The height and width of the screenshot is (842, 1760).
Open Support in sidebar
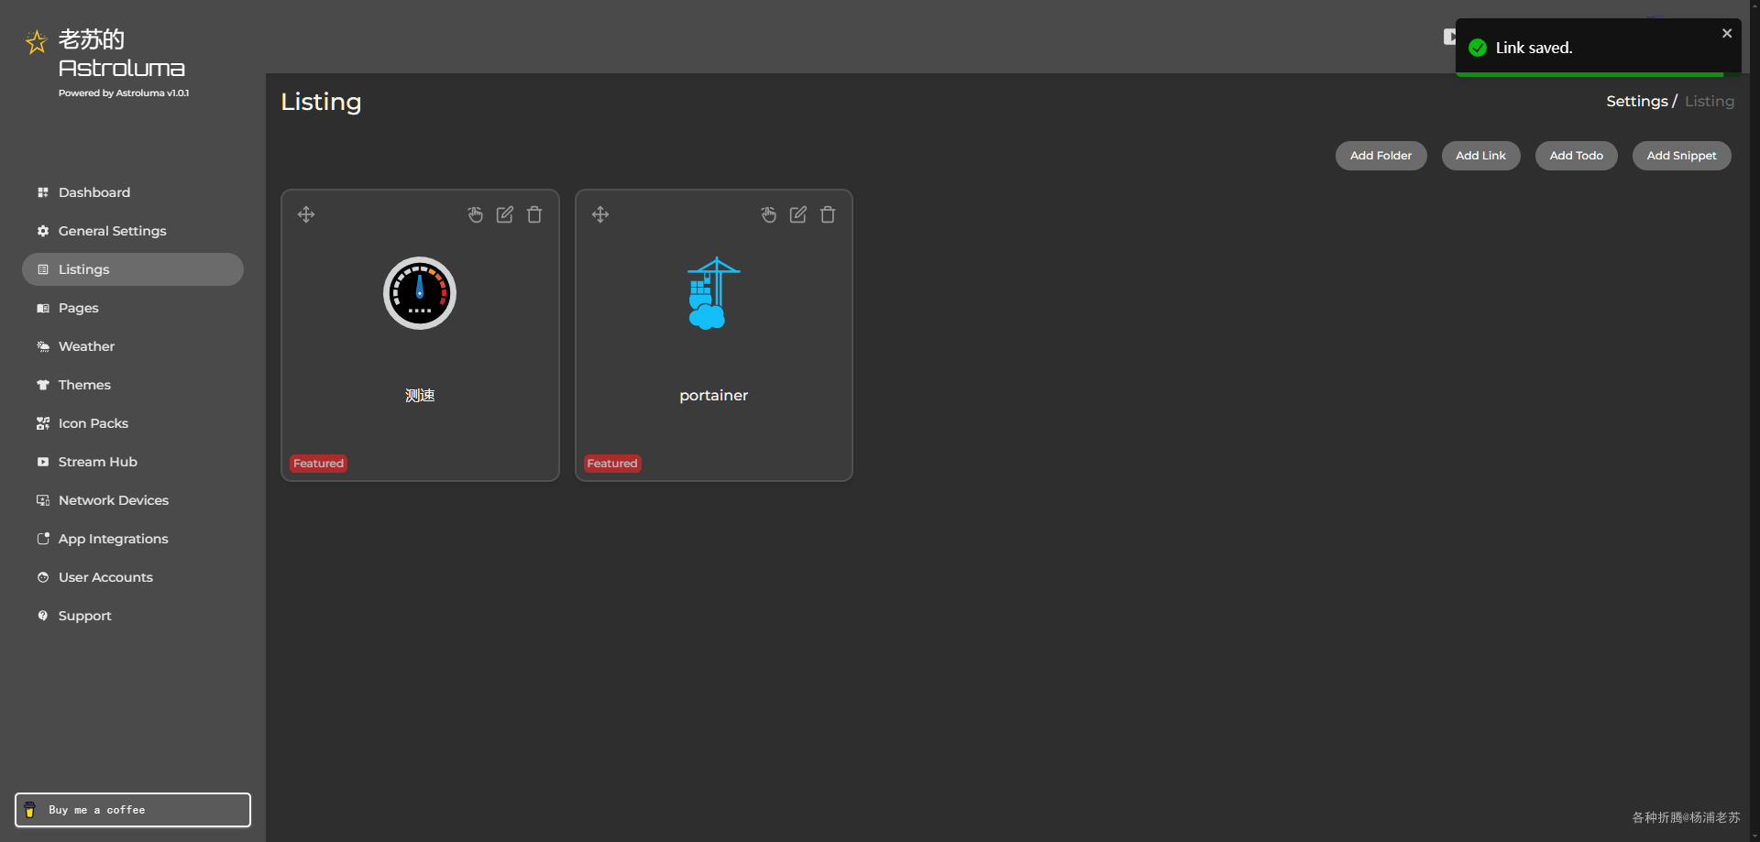point(133,616)
